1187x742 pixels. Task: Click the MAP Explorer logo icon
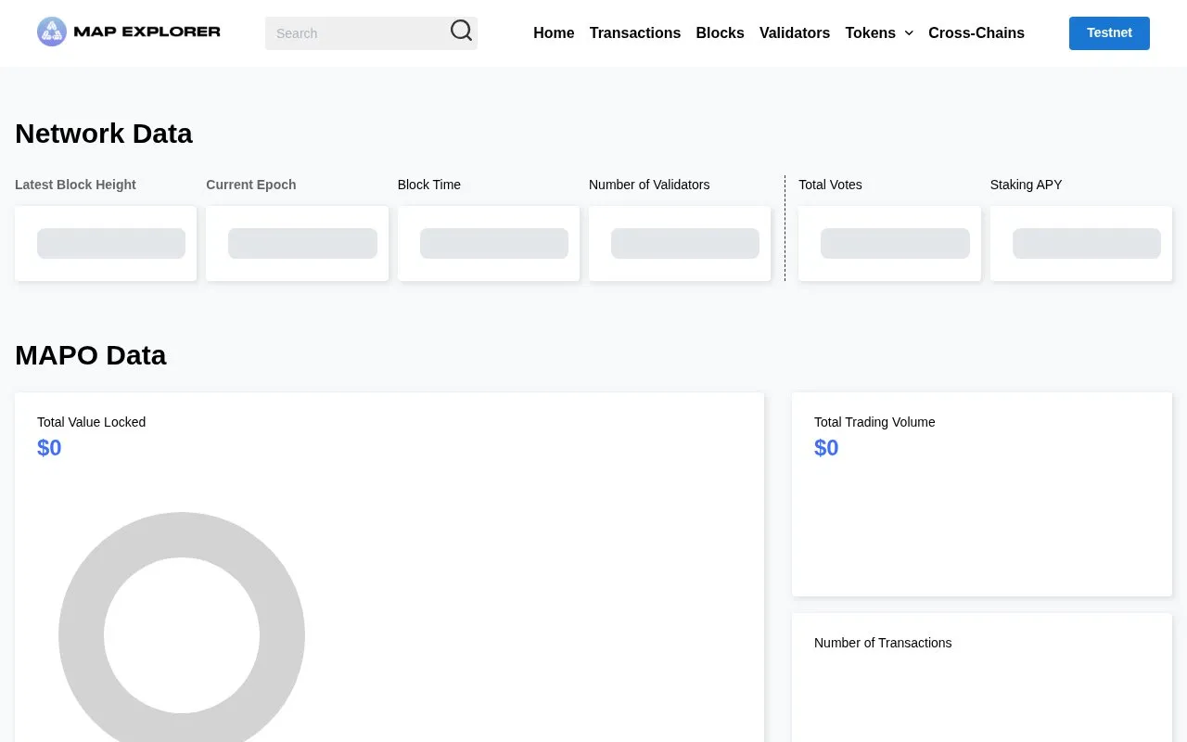click(52, 32)
